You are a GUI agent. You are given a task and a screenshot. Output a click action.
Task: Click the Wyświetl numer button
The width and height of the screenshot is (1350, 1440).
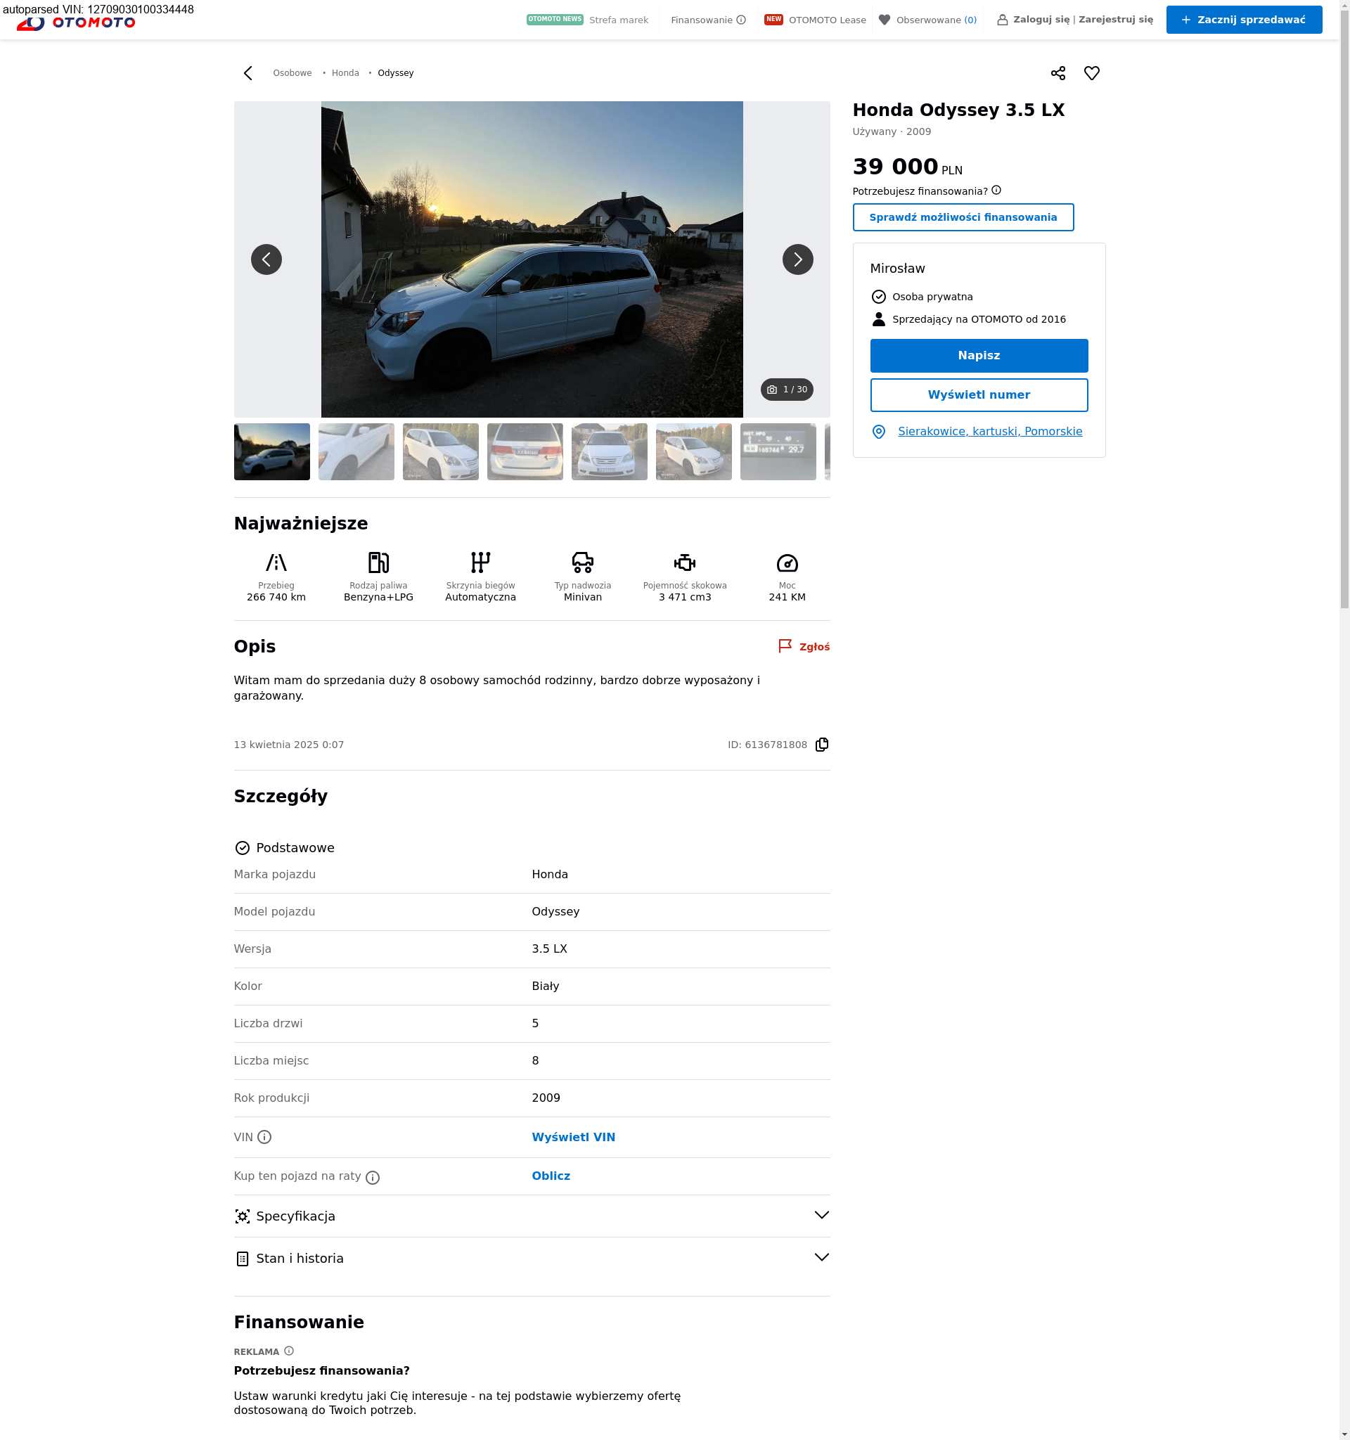[979, 394]
